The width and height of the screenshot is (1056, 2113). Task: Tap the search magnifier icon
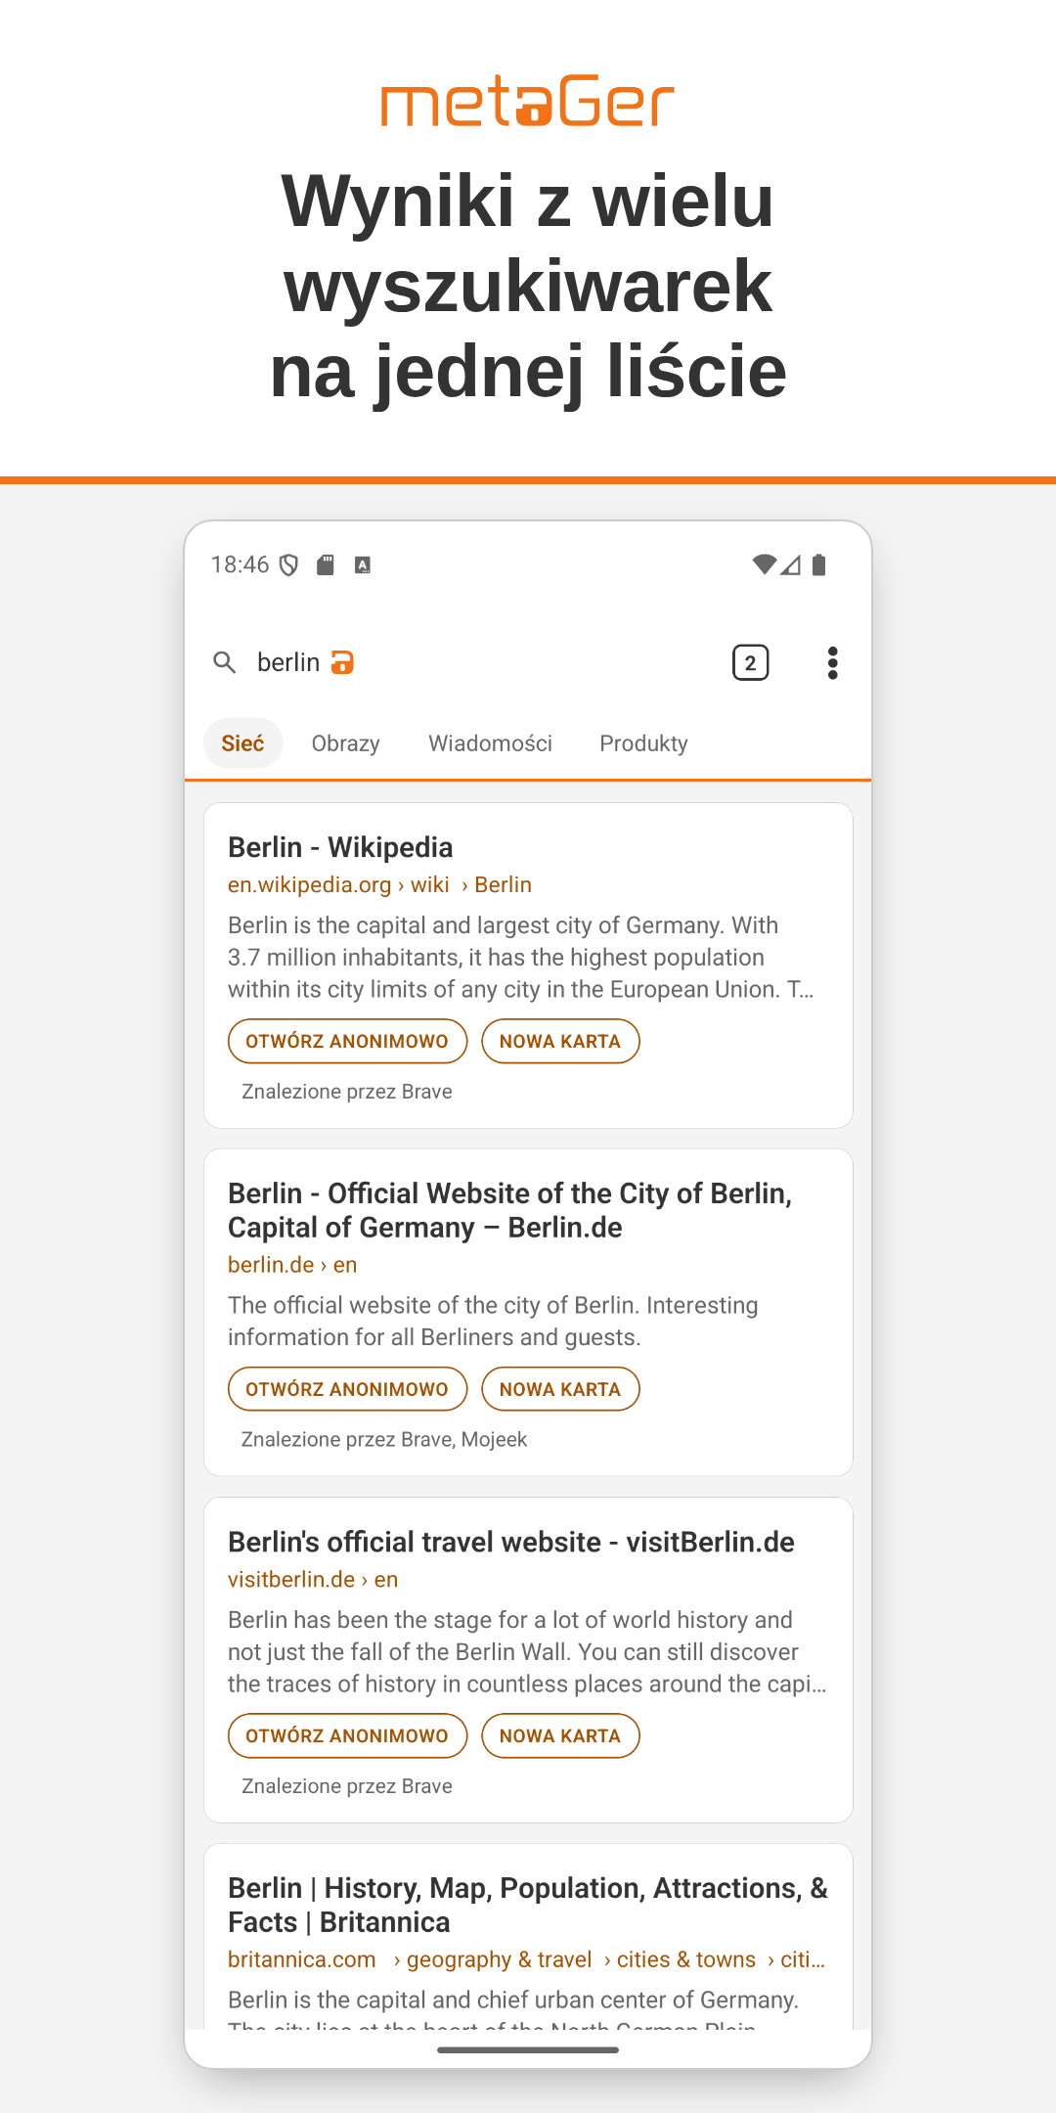(x=225, y=662)
